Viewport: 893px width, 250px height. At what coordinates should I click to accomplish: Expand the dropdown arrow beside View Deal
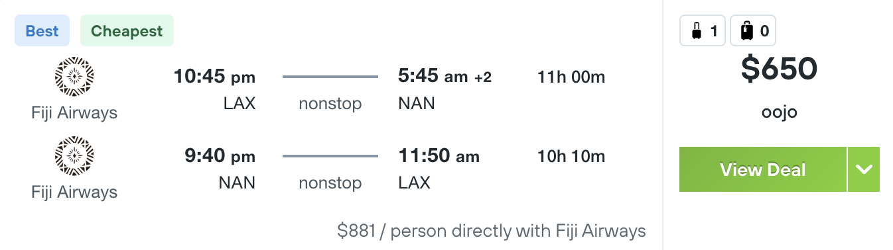(864, 169)
